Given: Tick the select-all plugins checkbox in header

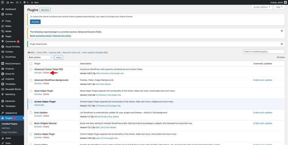Looking at the screenshot, I should [x=31, y=64].
